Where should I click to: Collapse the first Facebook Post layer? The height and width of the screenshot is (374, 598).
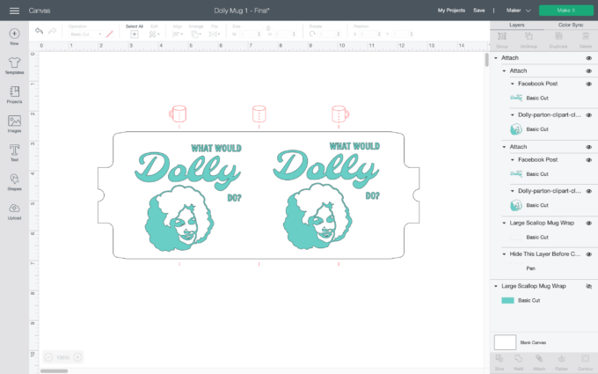click(x=513, y=84)
